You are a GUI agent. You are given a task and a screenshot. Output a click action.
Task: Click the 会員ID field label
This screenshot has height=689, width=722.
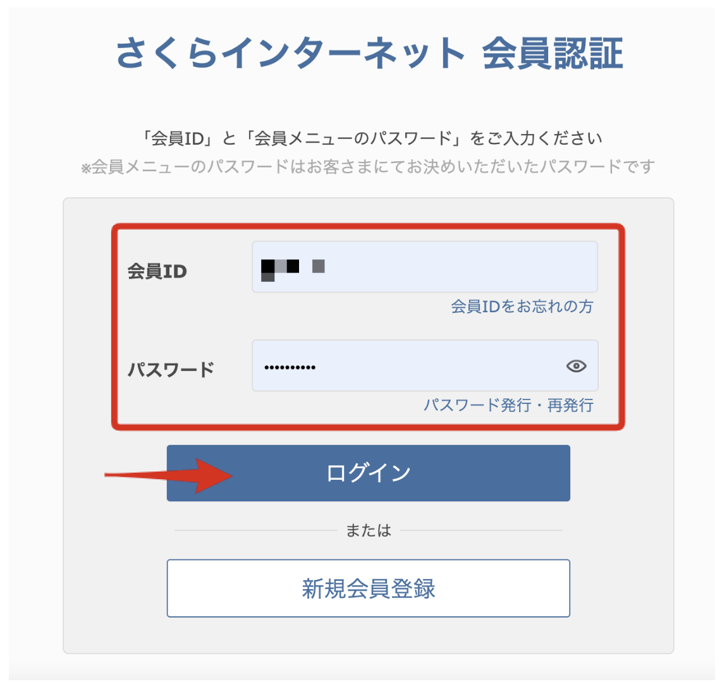157,272
